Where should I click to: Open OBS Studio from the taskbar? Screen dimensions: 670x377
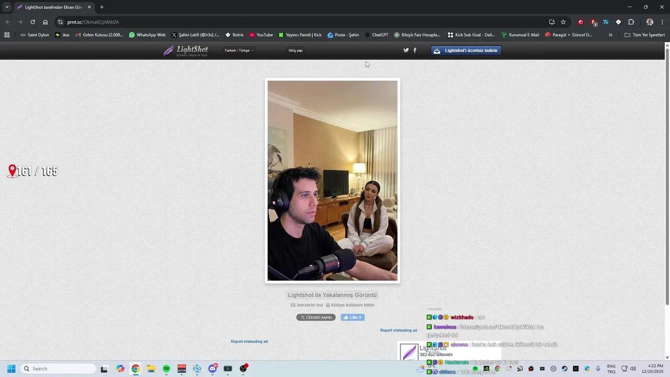coord(243,369)
